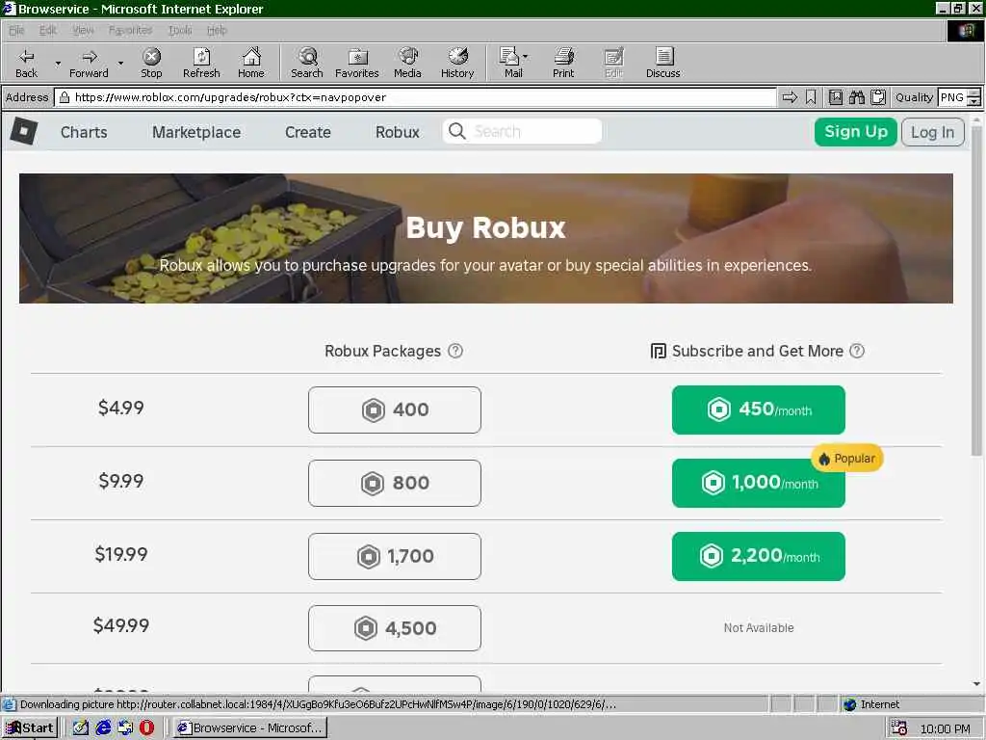This screenshot has height=740, width=986.
Task: Click the Browservice taskbar button
Action: tap(249, 728)
